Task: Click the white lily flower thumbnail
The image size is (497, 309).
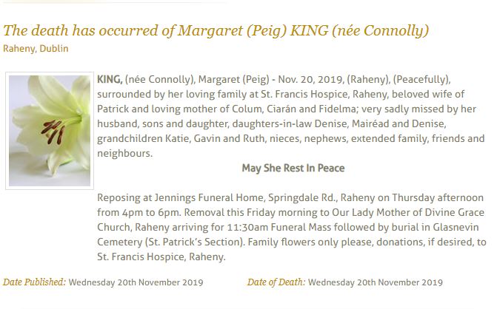Action: click(50, 131)
